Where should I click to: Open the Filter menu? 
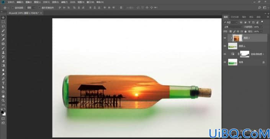tap(64, 2)
